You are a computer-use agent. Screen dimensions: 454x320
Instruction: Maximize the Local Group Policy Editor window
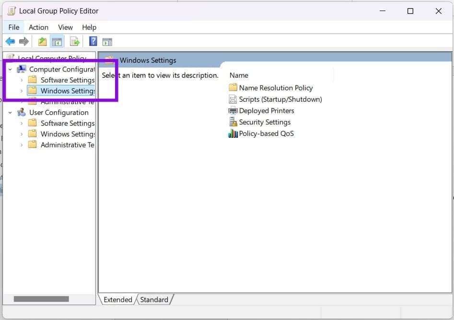(x=410, y=11)
